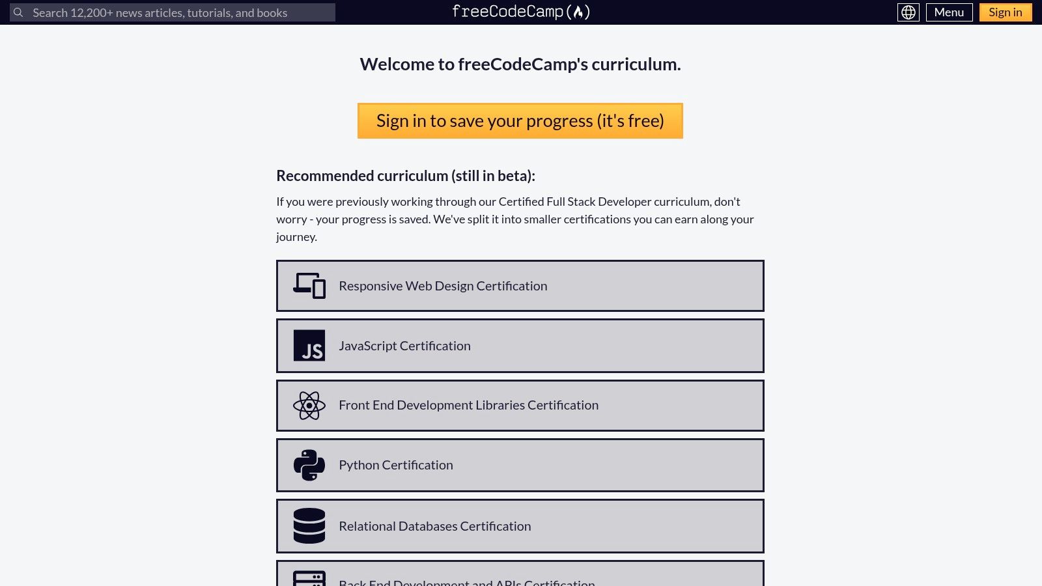The width and height of the screenshot is (1042, 586).
Task: Click the freeCodeCamp flame logo
Action: 521,12
